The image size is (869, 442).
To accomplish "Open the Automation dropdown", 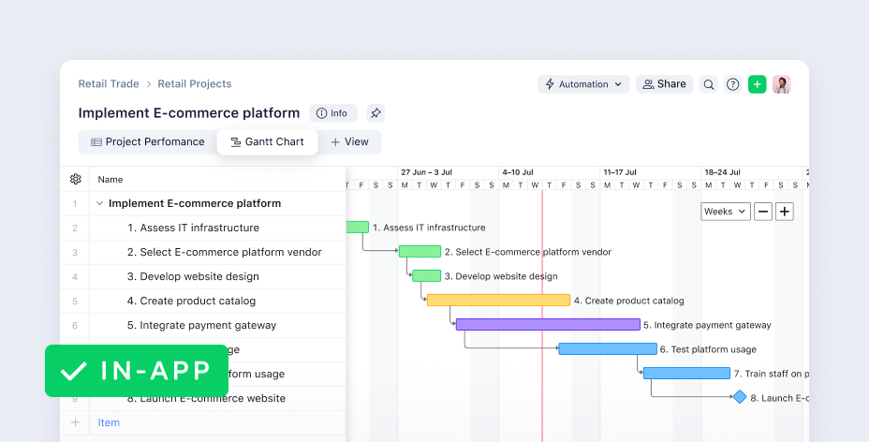I will (x=583, y=84).
